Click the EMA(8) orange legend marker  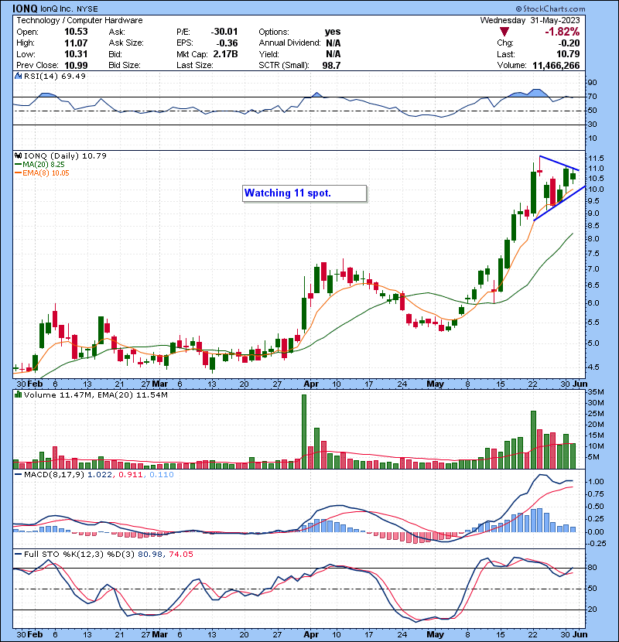(x=16, y=174)
